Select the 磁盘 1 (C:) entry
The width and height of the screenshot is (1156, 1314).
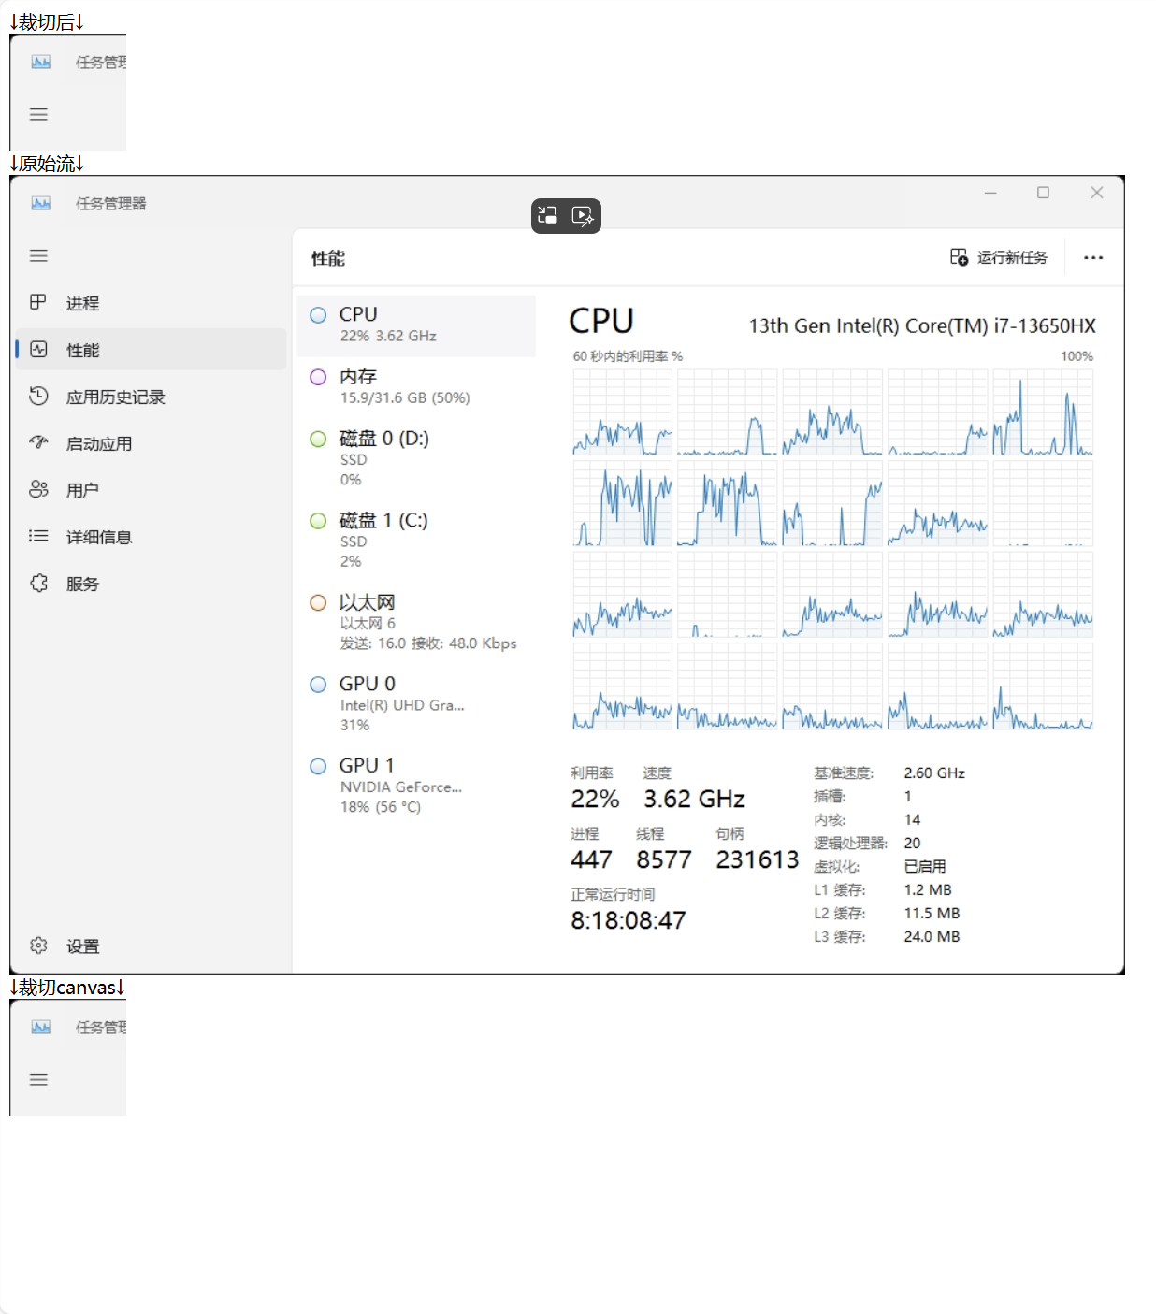tap(415, 540)
